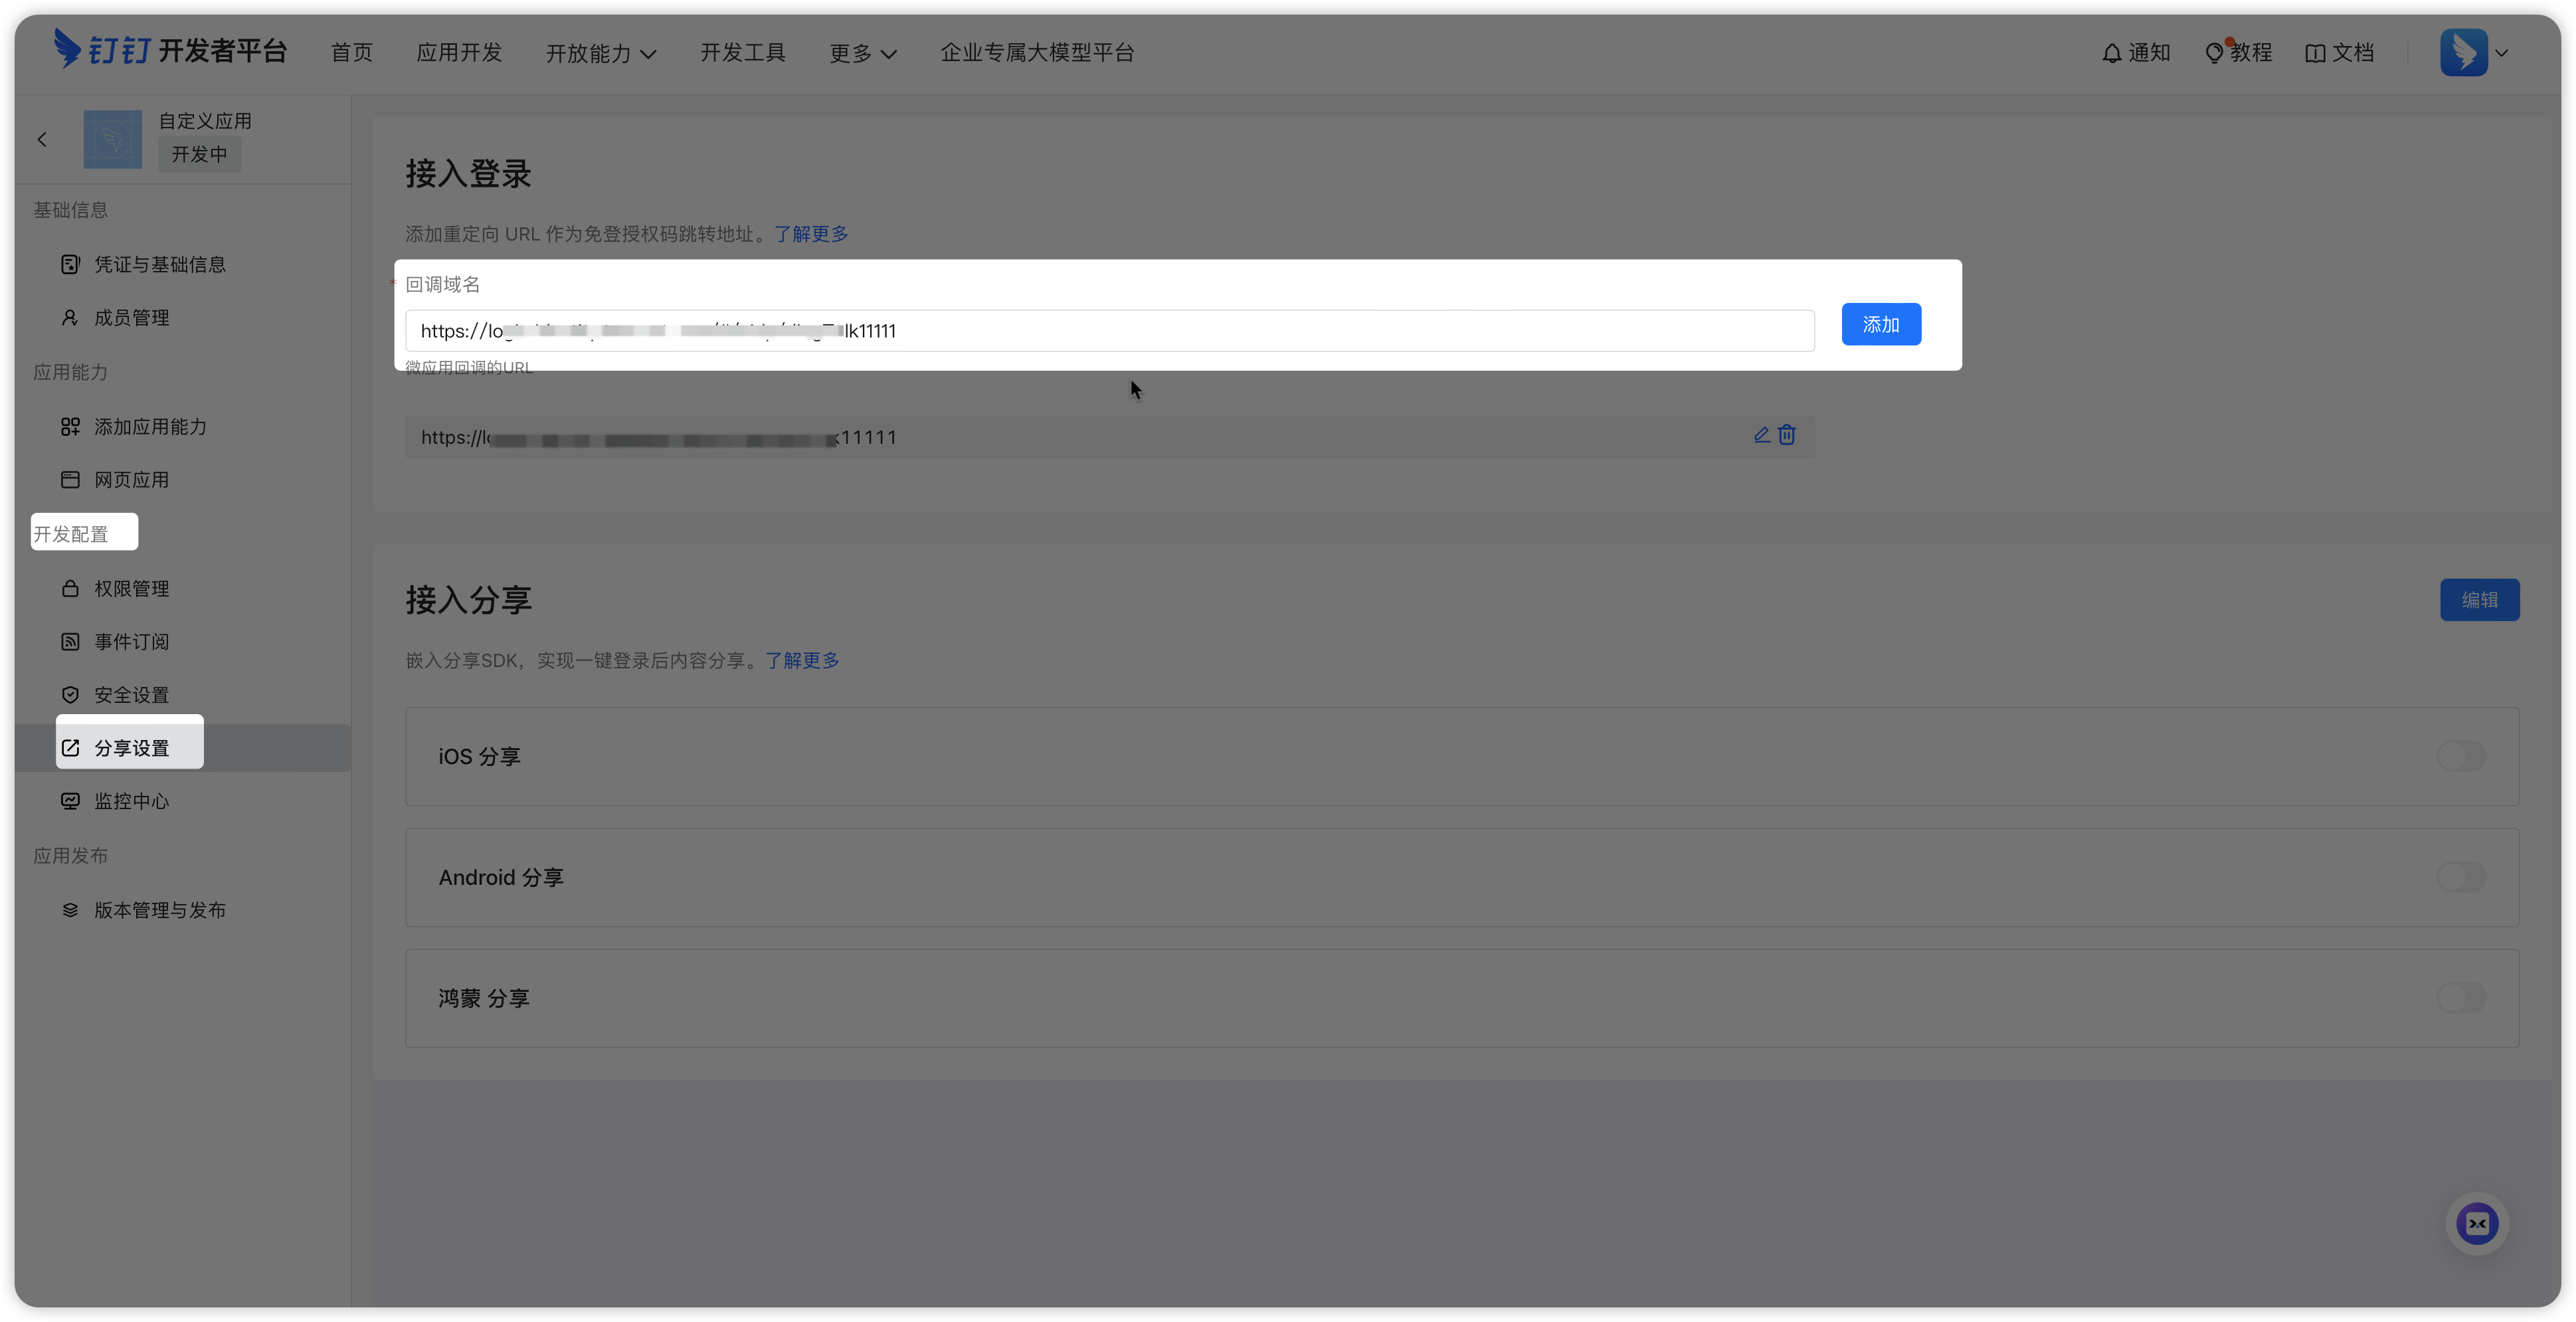This screenshot has width=2576, height=1322.
Task: Click the back arrow beside the app thumbnail
Action: [42, 140]
